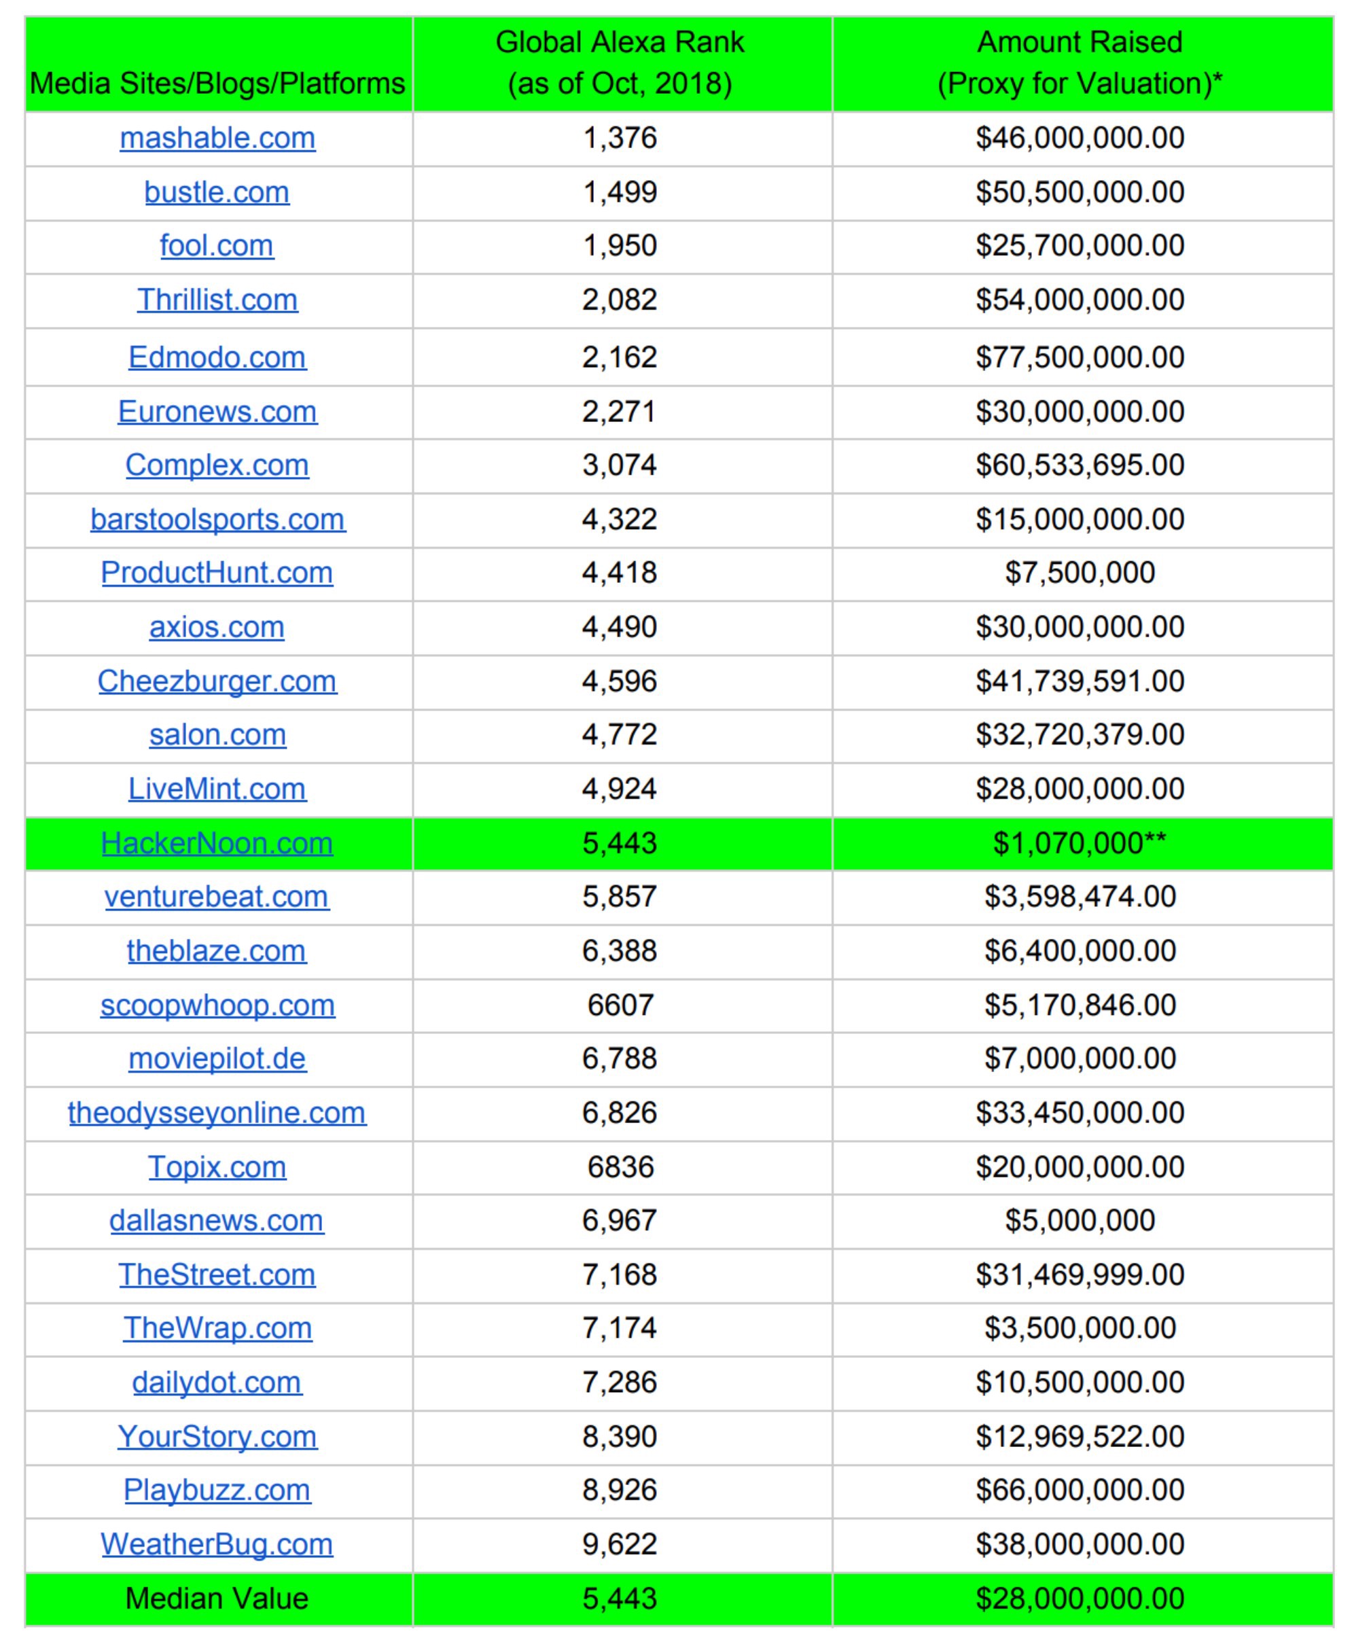
Task: Click theodysseyonline.com link
Action: pyautogui.click(x=217, y=1113)
